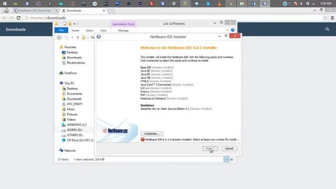Open Chrome hamburger menu
The height and width of the screenshot is (189, 336).
332,18
